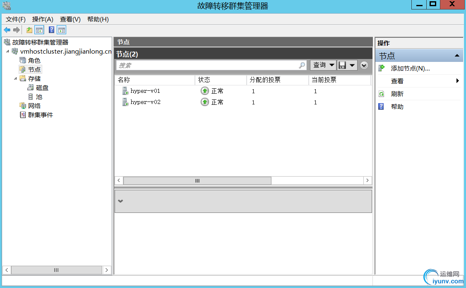Click the node list horizontal scrollbar thumb
The width and height of the screenshot is (466, 288).
[197, 180]
